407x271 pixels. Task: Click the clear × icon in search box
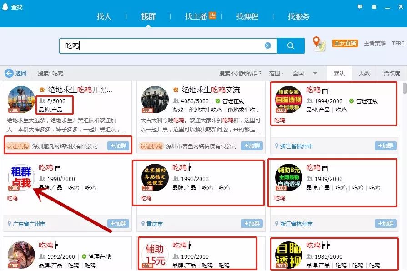tap(268, 45)
